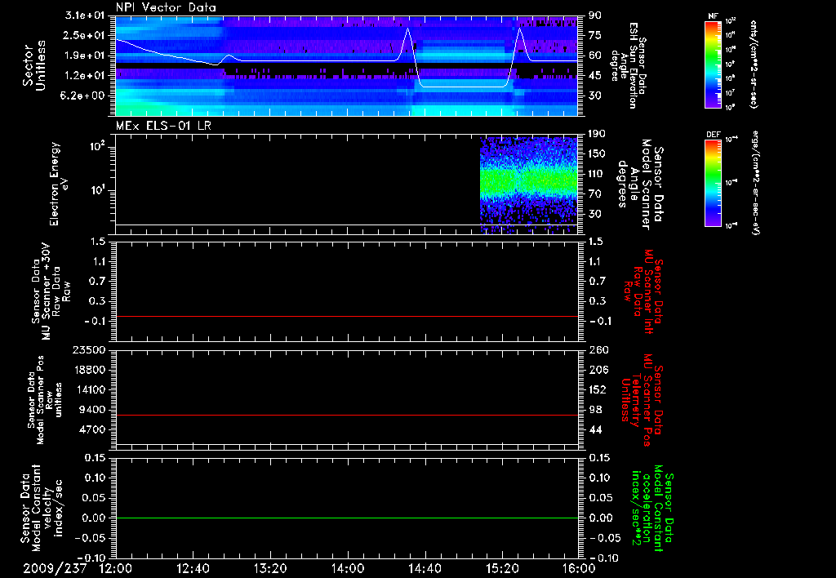Click the NF color scale bar

pos(713,64)
